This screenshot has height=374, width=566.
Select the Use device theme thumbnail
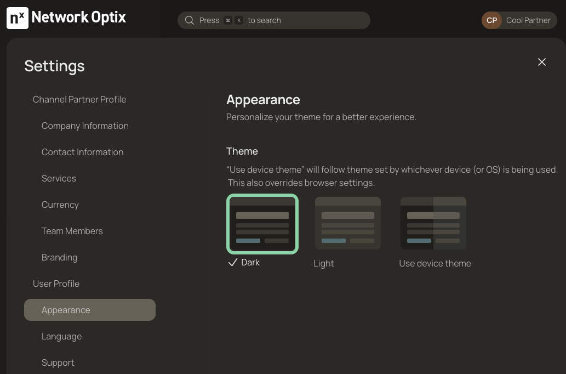pos(433,223)
